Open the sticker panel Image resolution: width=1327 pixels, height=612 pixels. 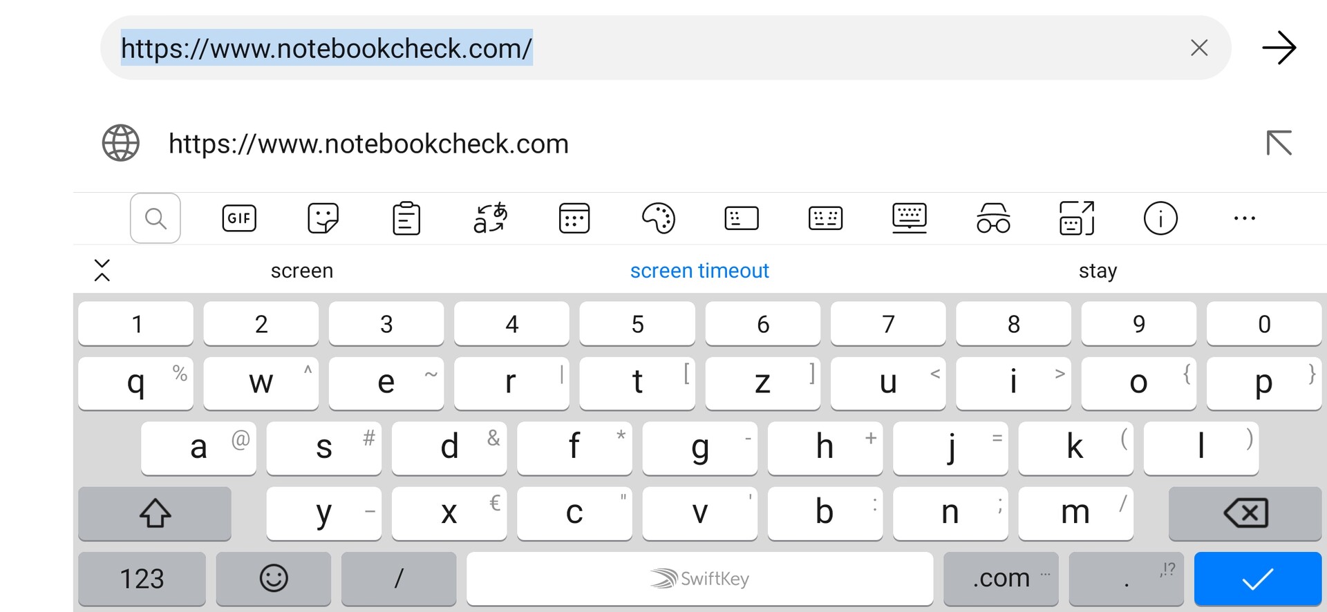(323, 218)
